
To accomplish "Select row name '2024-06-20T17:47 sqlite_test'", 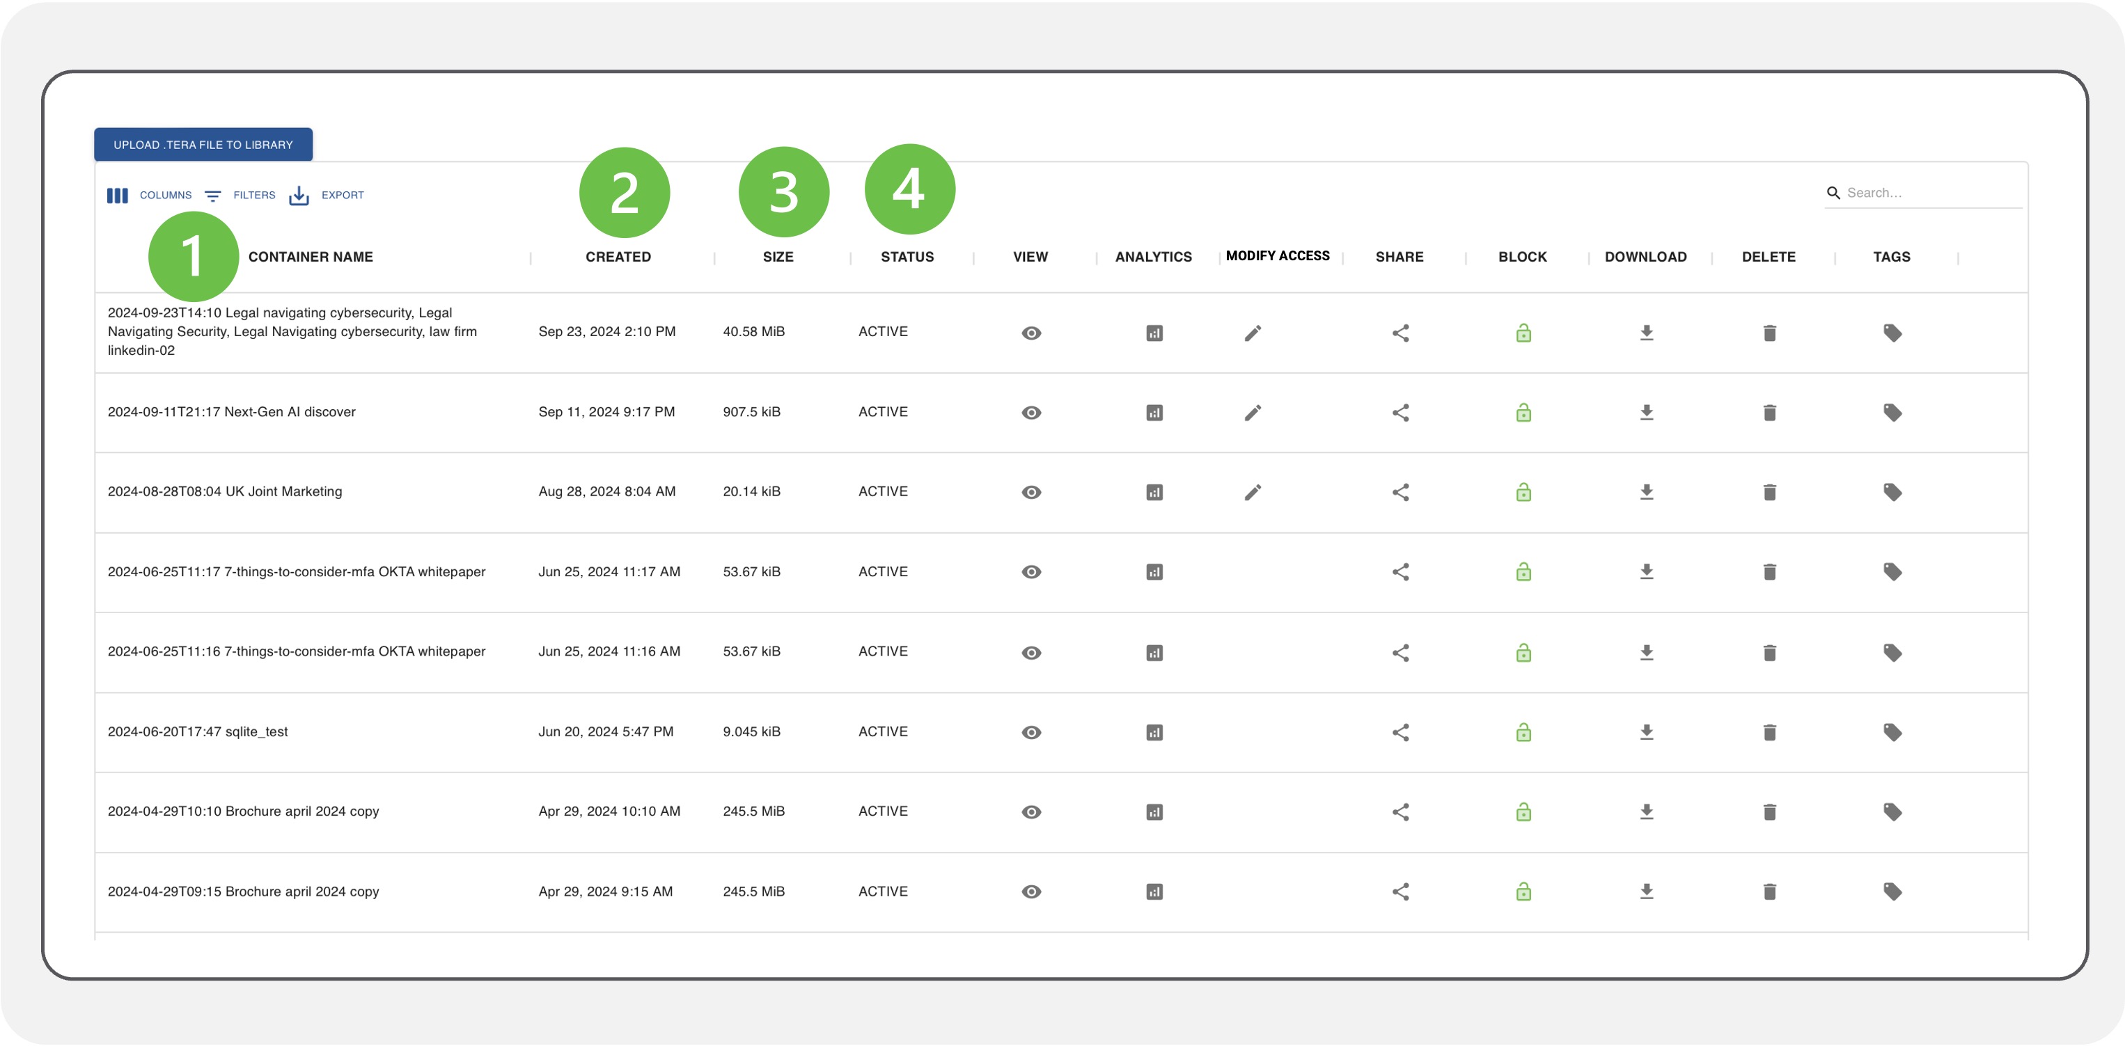I will (x=197, y=732).
